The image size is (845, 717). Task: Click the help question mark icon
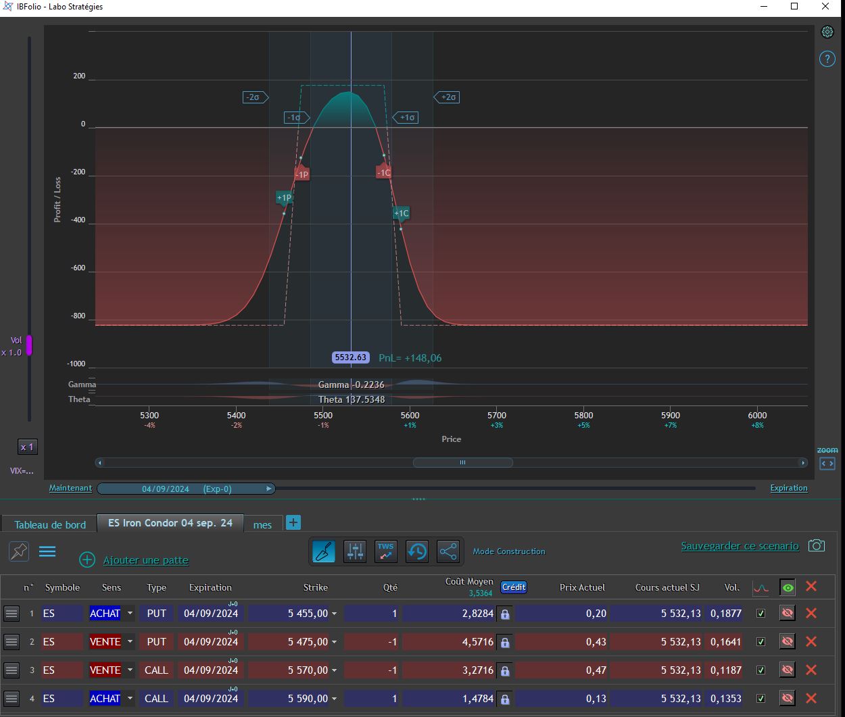(827, 59)
